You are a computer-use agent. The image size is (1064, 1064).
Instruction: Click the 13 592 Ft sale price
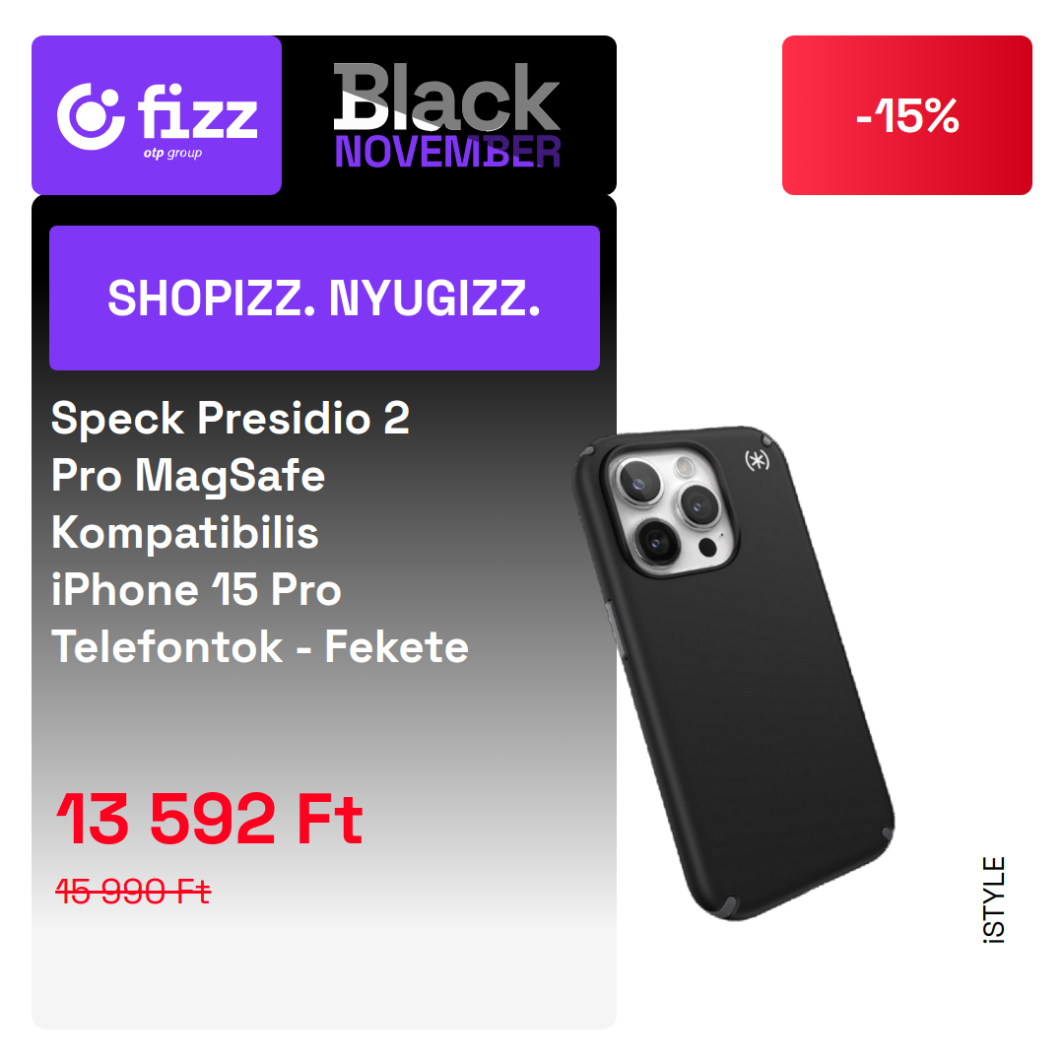click(210, 819)
